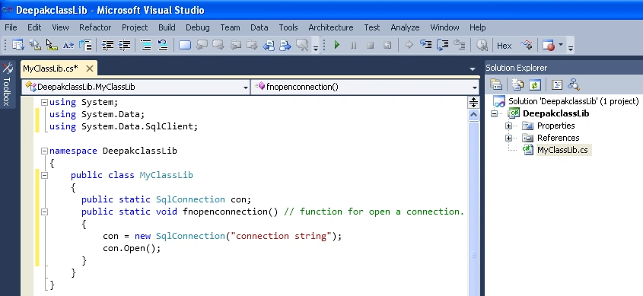Image resolution: width=643 pixels, height=296 pixels.
Task: Open the Build menu
Action: [x=167, y=27]
